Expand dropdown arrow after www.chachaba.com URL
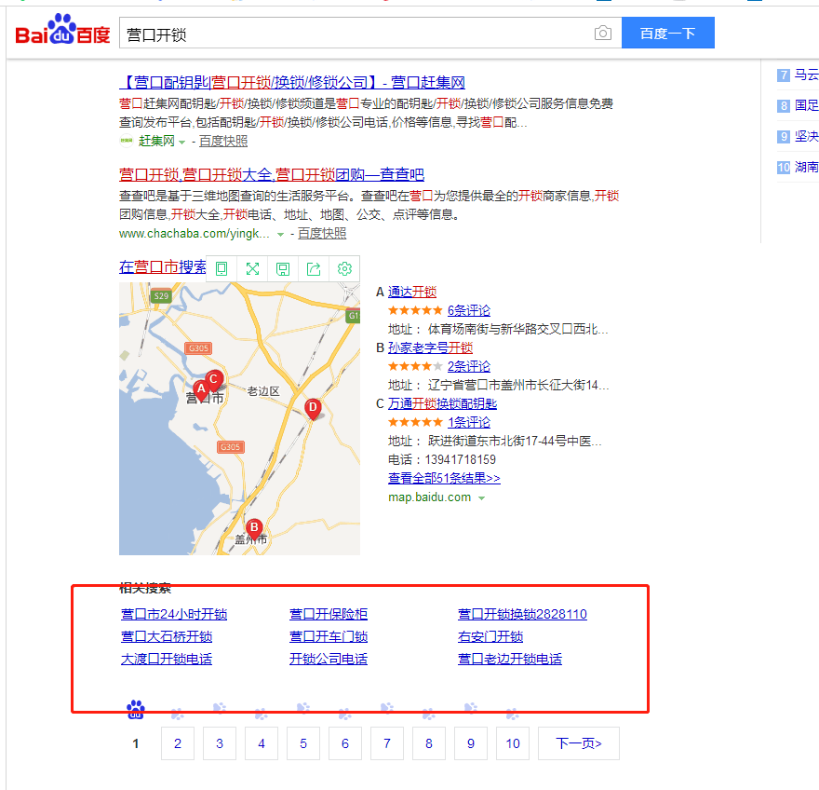This screenshot has width=819, height=790. (280, 234)
